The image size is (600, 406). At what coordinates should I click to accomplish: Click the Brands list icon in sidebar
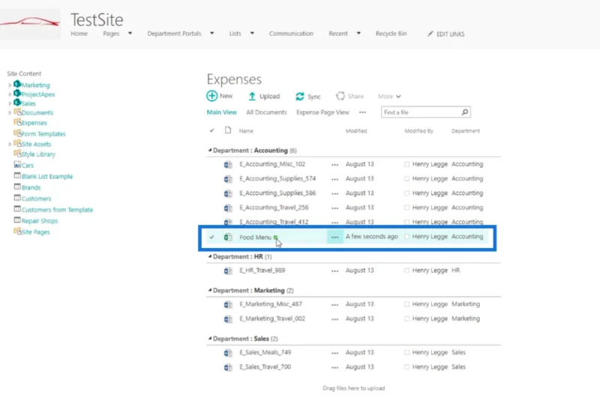click(17, 187)
